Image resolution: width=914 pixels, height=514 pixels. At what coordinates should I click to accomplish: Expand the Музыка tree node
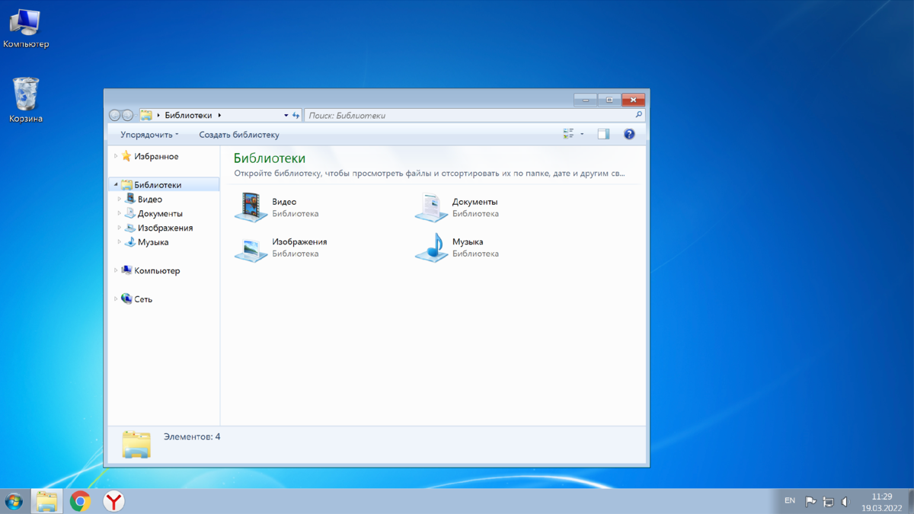coord(120,242)
